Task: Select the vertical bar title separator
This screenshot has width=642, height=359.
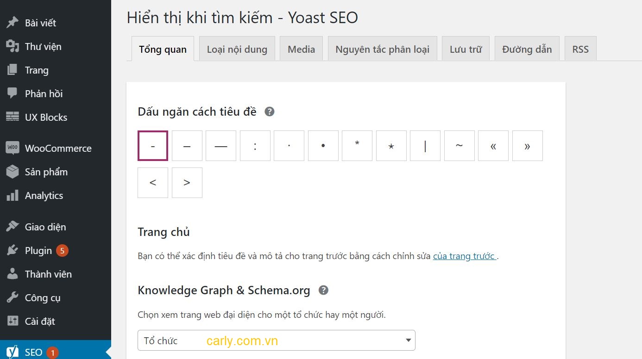Action: (425, 146)
